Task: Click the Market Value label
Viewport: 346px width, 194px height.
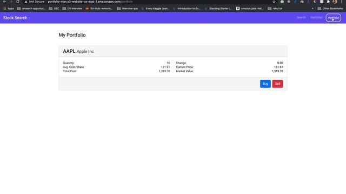Action: [x=185, y=71]
